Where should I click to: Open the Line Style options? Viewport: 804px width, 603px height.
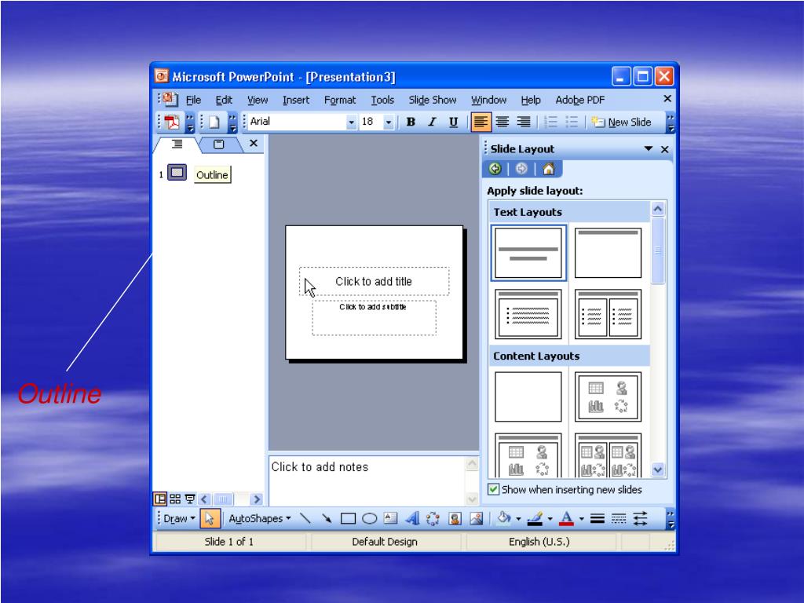(x=598, y=518)
